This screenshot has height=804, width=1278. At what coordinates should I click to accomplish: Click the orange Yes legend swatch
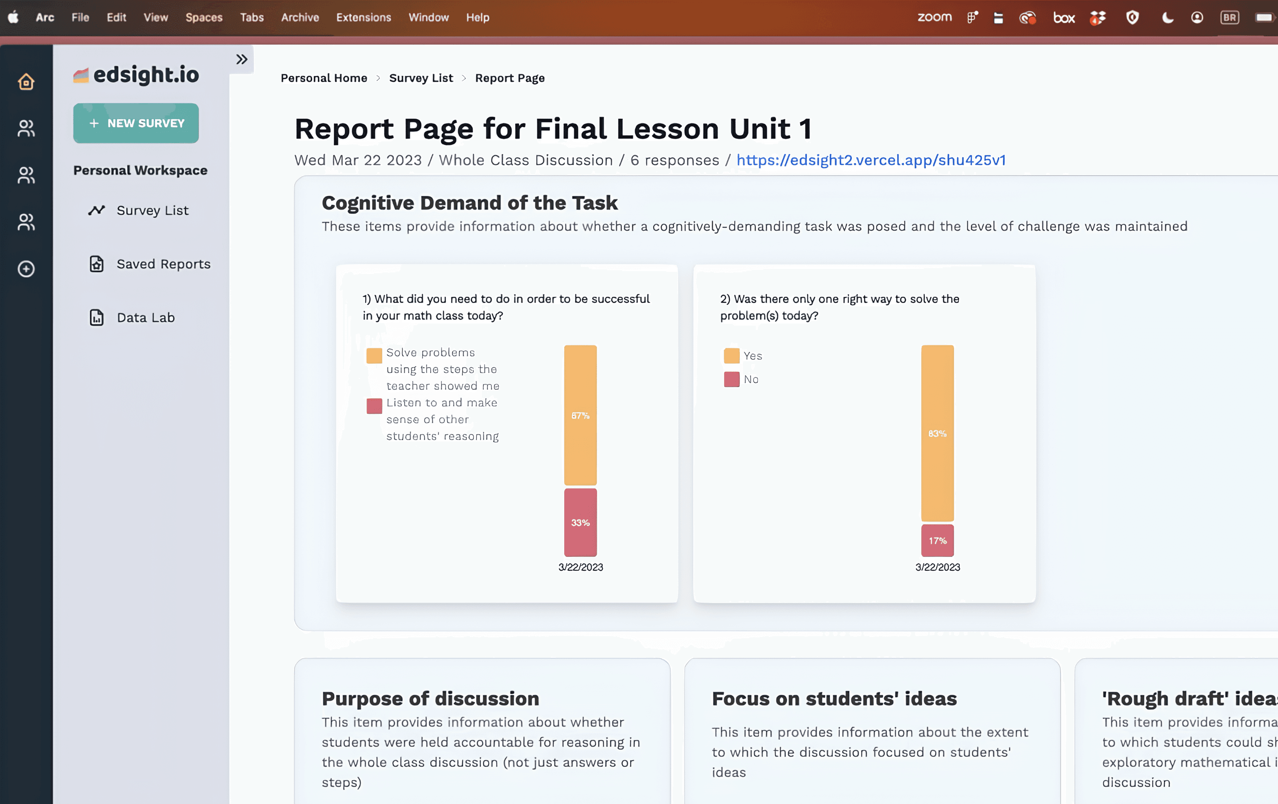point(731,355)
